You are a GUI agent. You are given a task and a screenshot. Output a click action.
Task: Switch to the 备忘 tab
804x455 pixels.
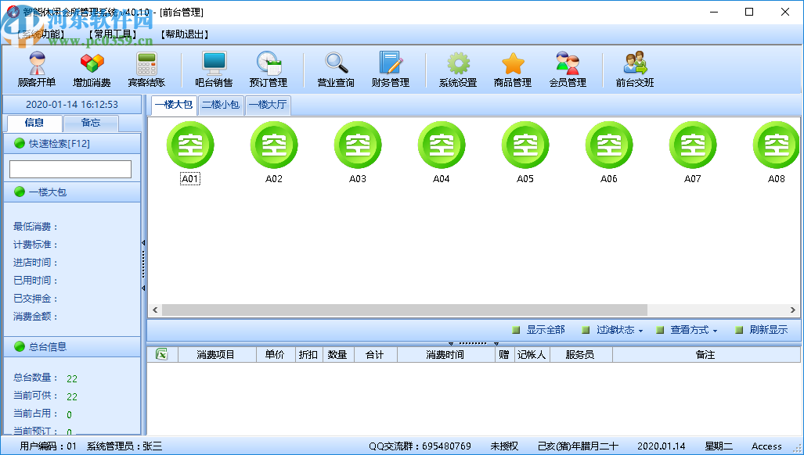(91, 123)
